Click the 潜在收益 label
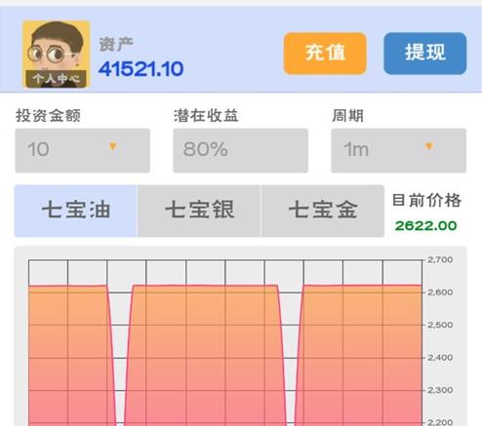This screenshot has height=426, width=482. coord(206,116)
